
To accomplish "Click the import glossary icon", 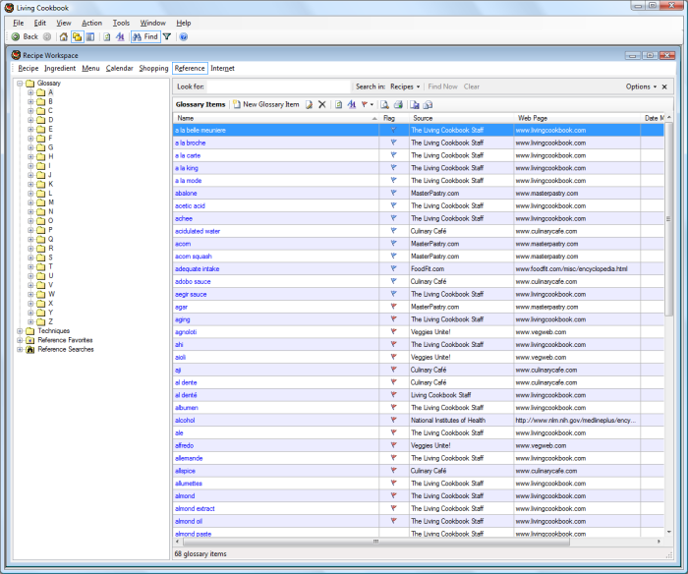I will 415,104.
